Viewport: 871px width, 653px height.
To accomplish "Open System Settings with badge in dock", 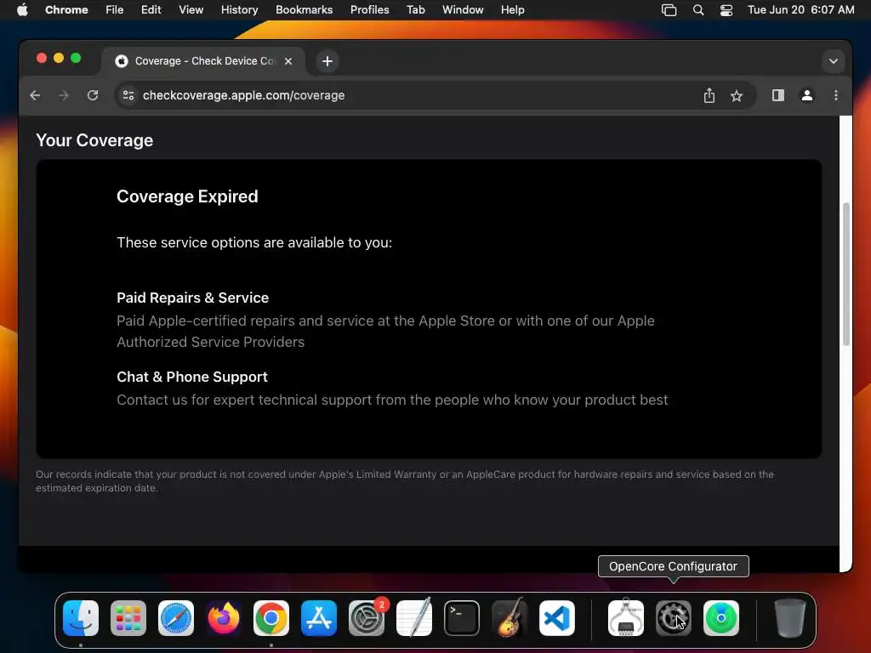I will tap(367, 618).
